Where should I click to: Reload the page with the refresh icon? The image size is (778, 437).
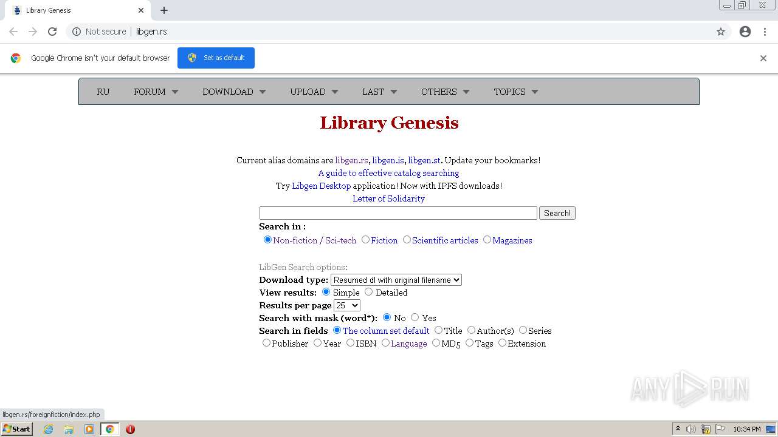coord(52,32)
